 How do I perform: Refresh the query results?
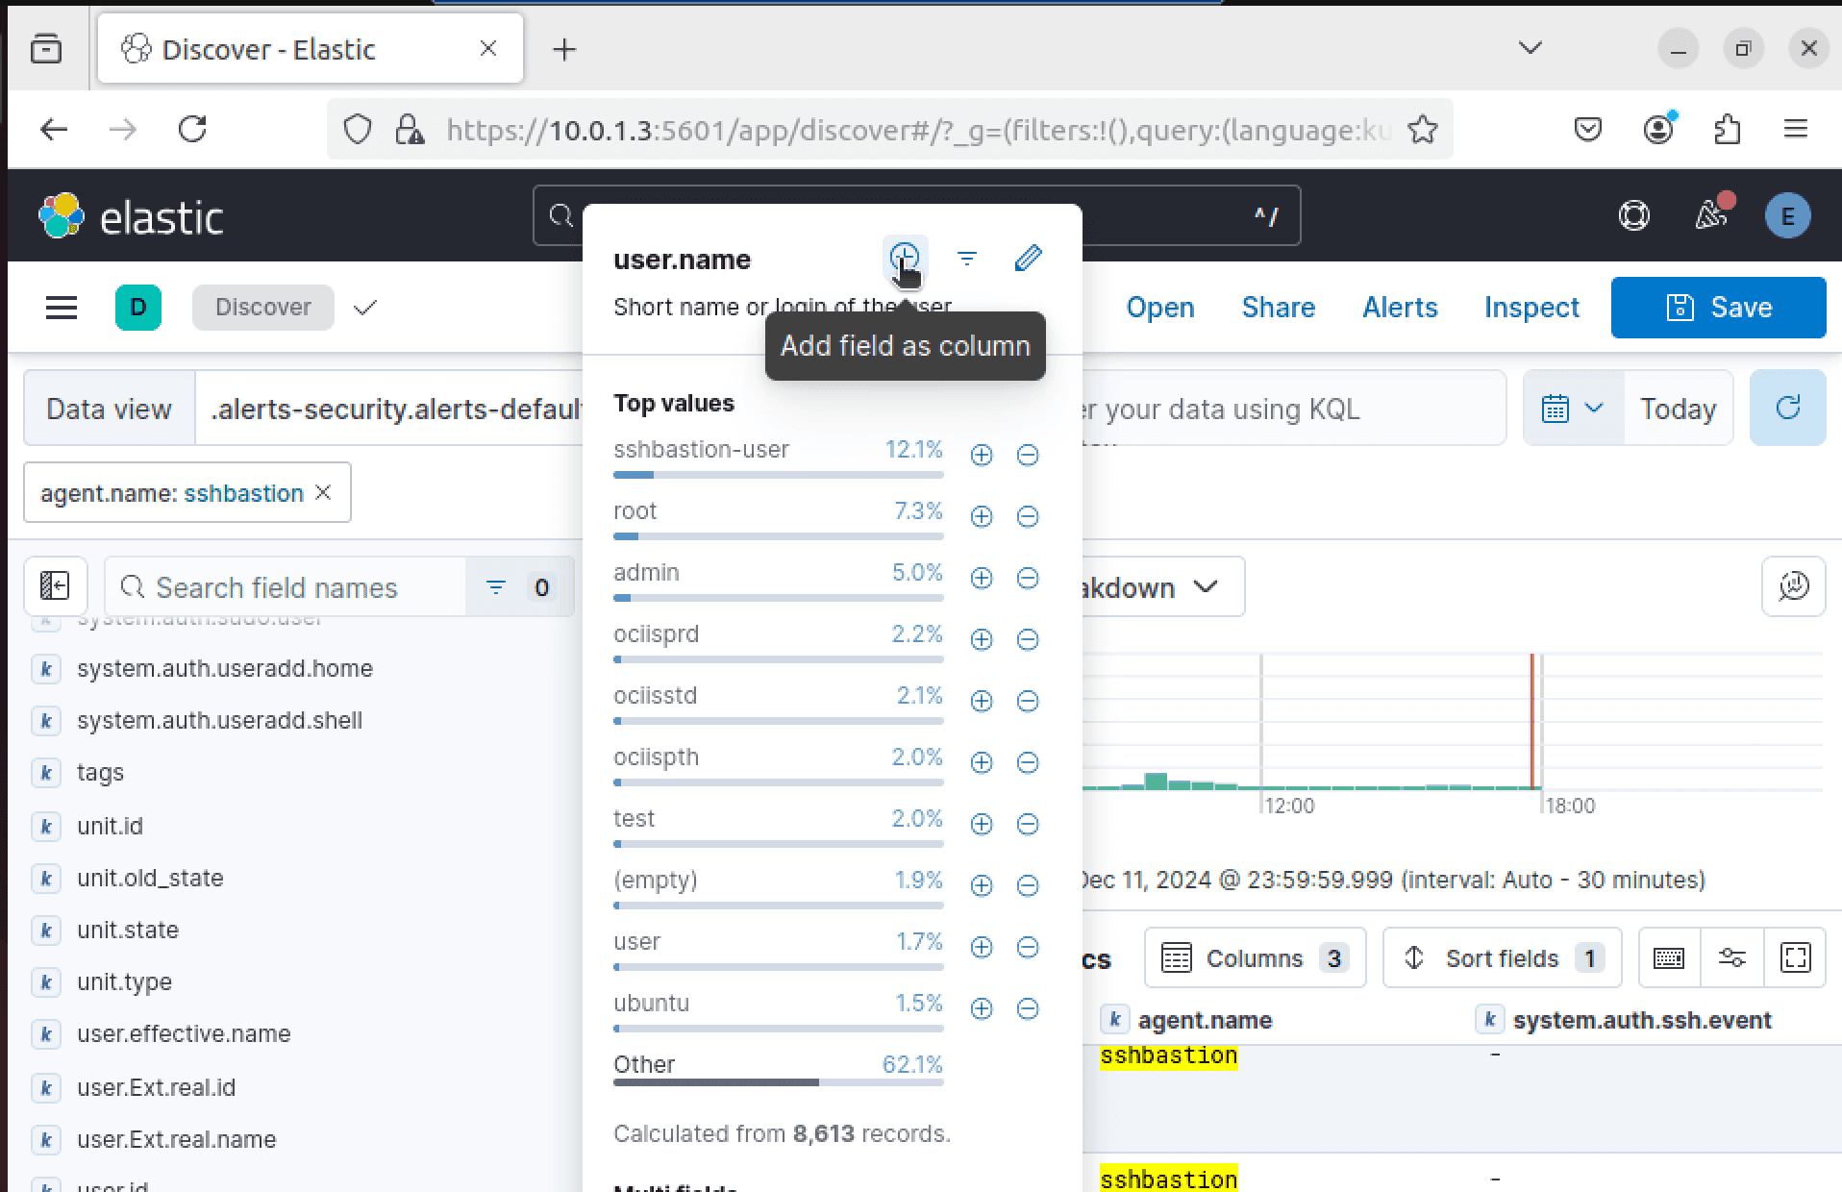tap(1788, 408)
